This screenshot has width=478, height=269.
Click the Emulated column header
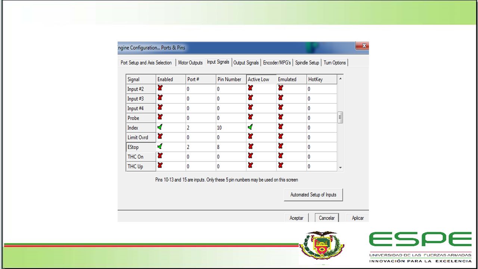tap(292, 79)
